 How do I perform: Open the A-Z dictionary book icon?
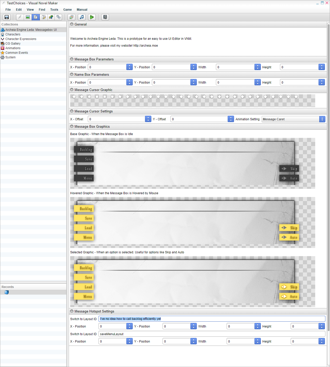[x=105, y=17]
